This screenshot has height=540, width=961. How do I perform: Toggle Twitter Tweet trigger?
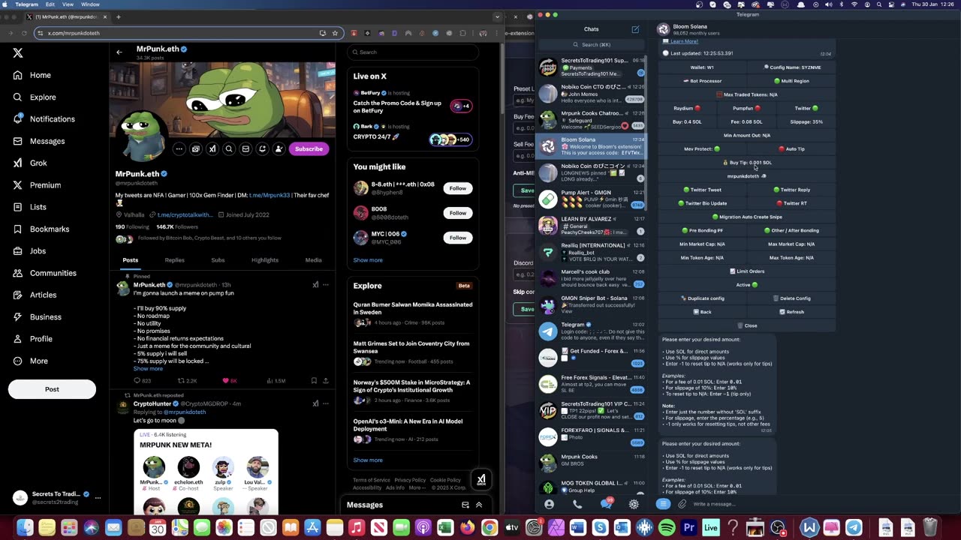[702, 190]
